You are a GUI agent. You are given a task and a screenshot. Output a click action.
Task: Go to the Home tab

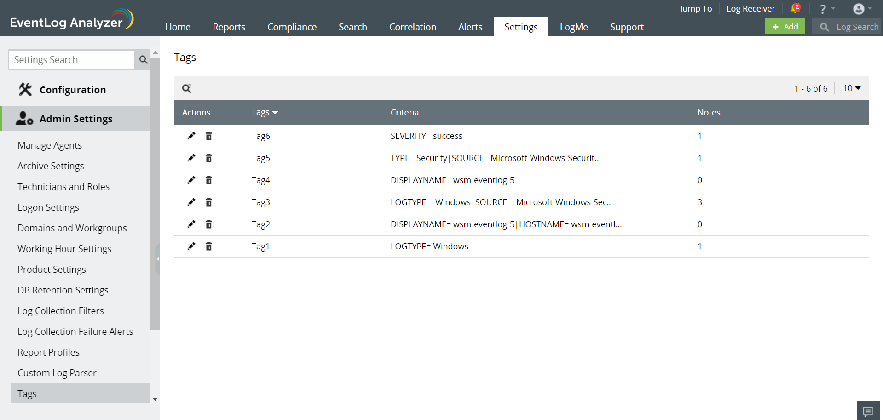(x=178, y=27)
